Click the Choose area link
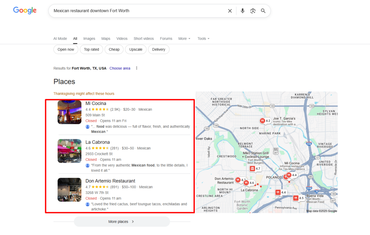Viewport: 370px width, 235px height. point(120,68)
